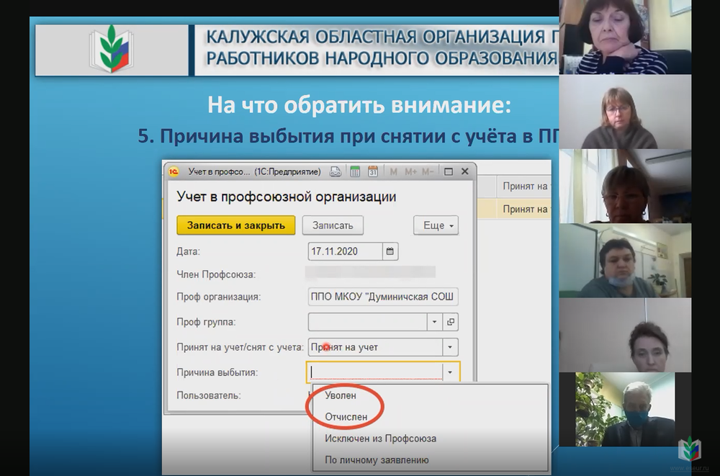
Task: Open the Еще dropdown menu
Action: pos(436,225)
